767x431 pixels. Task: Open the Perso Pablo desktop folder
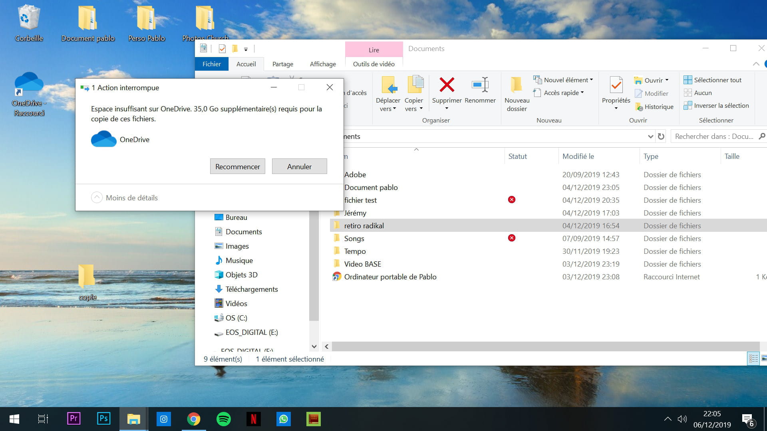coord(146,23)
